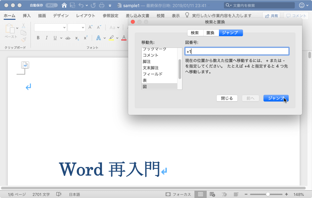Select フィールド in 移動先 list
Viewport: 312px width, 198px height.
point(159,74)
